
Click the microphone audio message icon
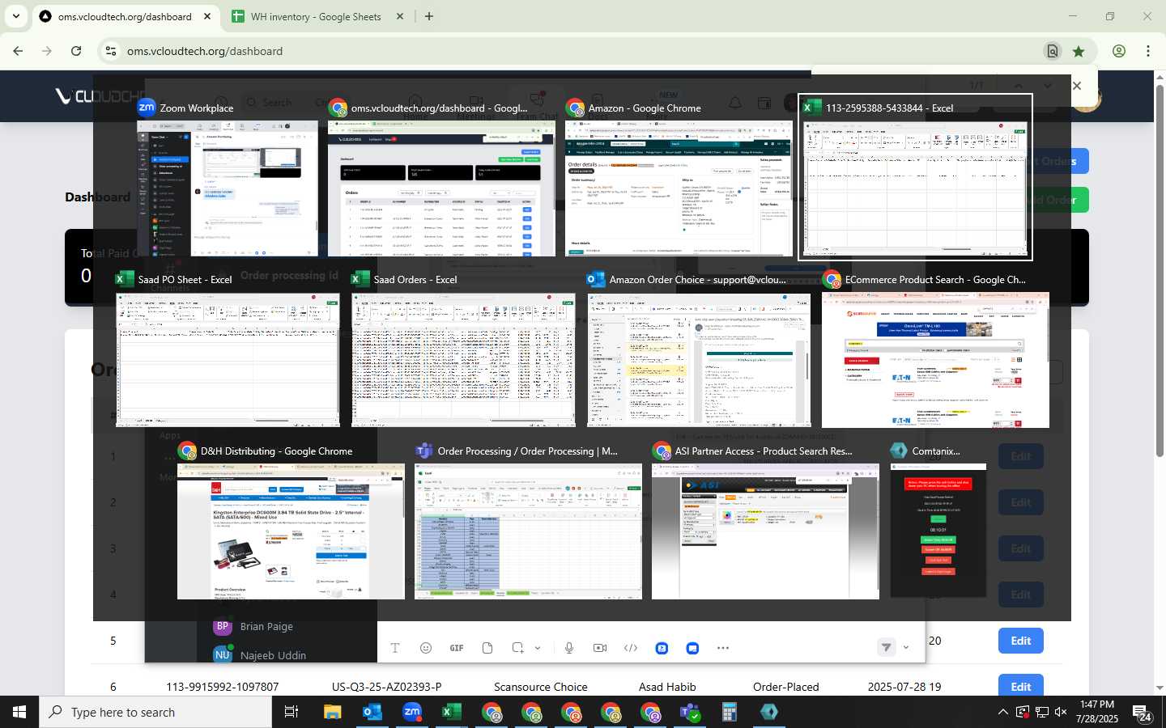569,648
